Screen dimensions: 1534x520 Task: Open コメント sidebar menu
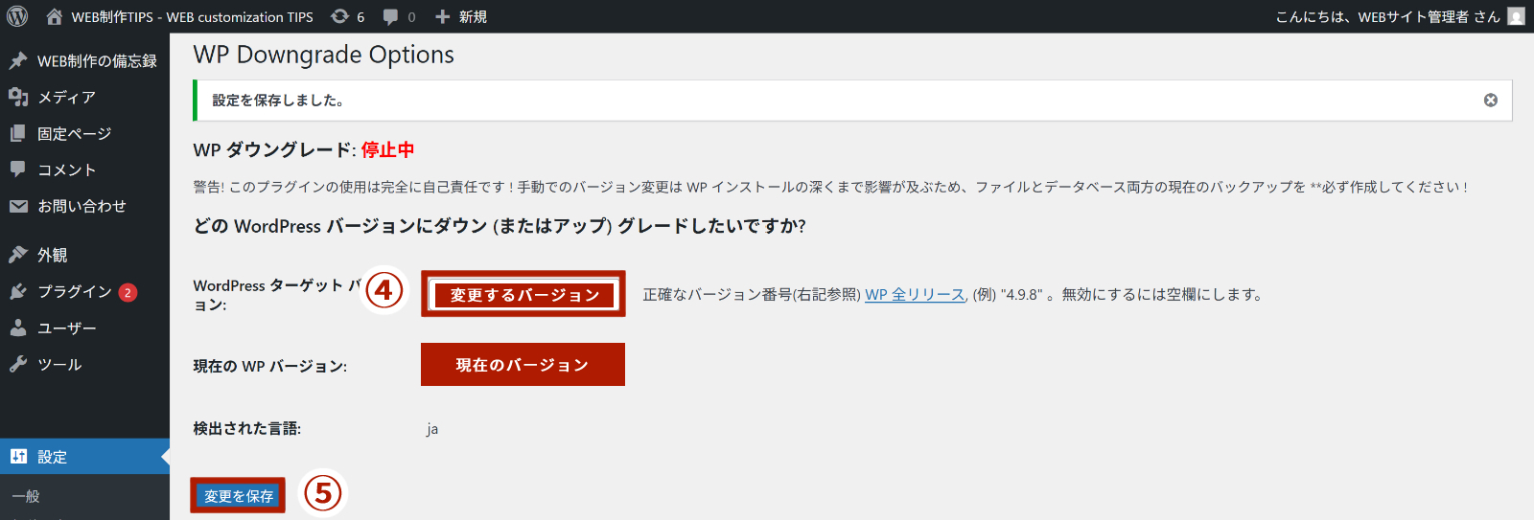[x=66, y=170]
